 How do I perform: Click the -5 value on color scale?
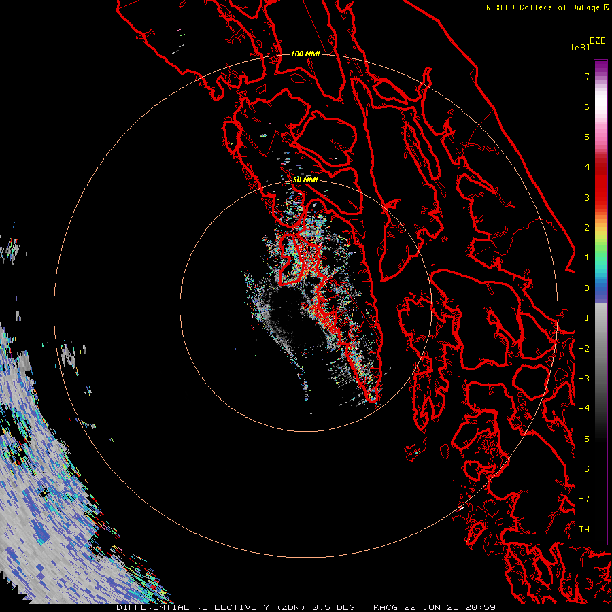point(584,439)
